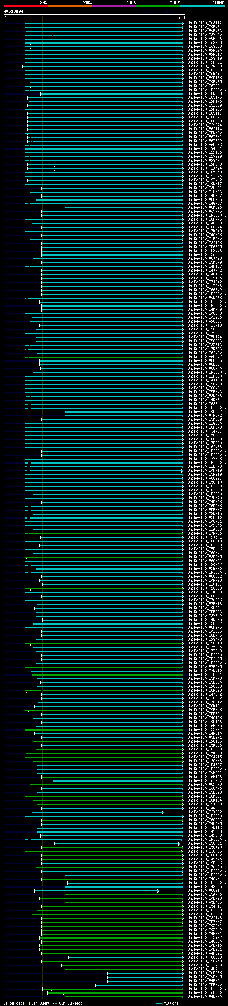
Task: Open hit UniRef100_Q08112
Action: (204, 23)
